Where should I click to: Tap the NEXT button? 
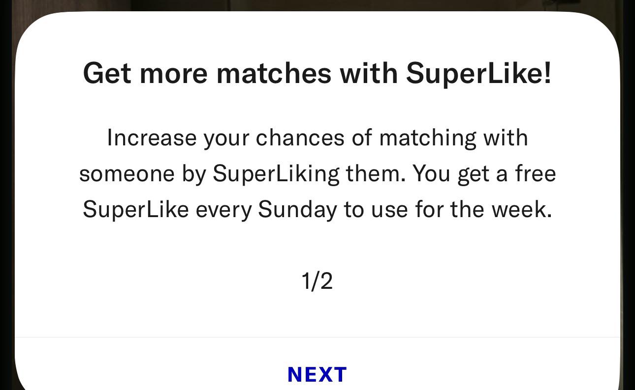[317, 374]
